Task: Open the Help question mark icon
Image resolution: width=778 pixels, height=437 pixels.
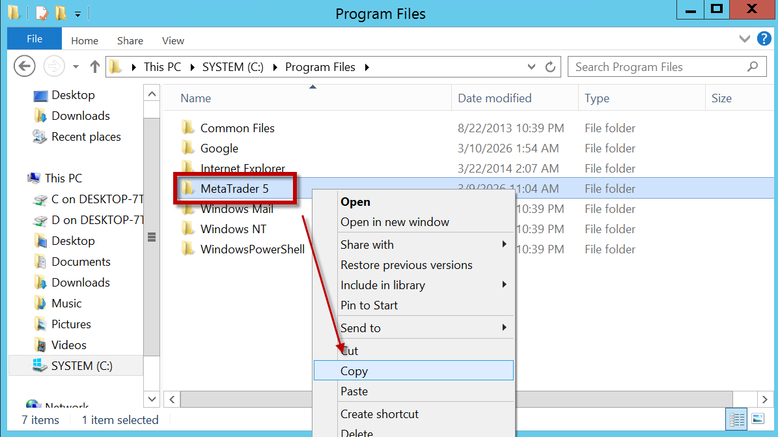Action: point(764,40)
